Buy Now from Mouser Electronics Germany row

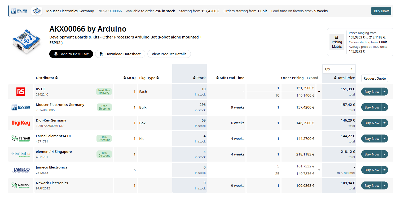coord(372,107)
